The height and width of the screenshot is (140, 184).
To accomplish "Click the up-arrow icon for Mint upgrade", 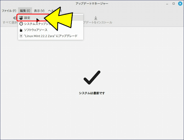I will point(21,36).
